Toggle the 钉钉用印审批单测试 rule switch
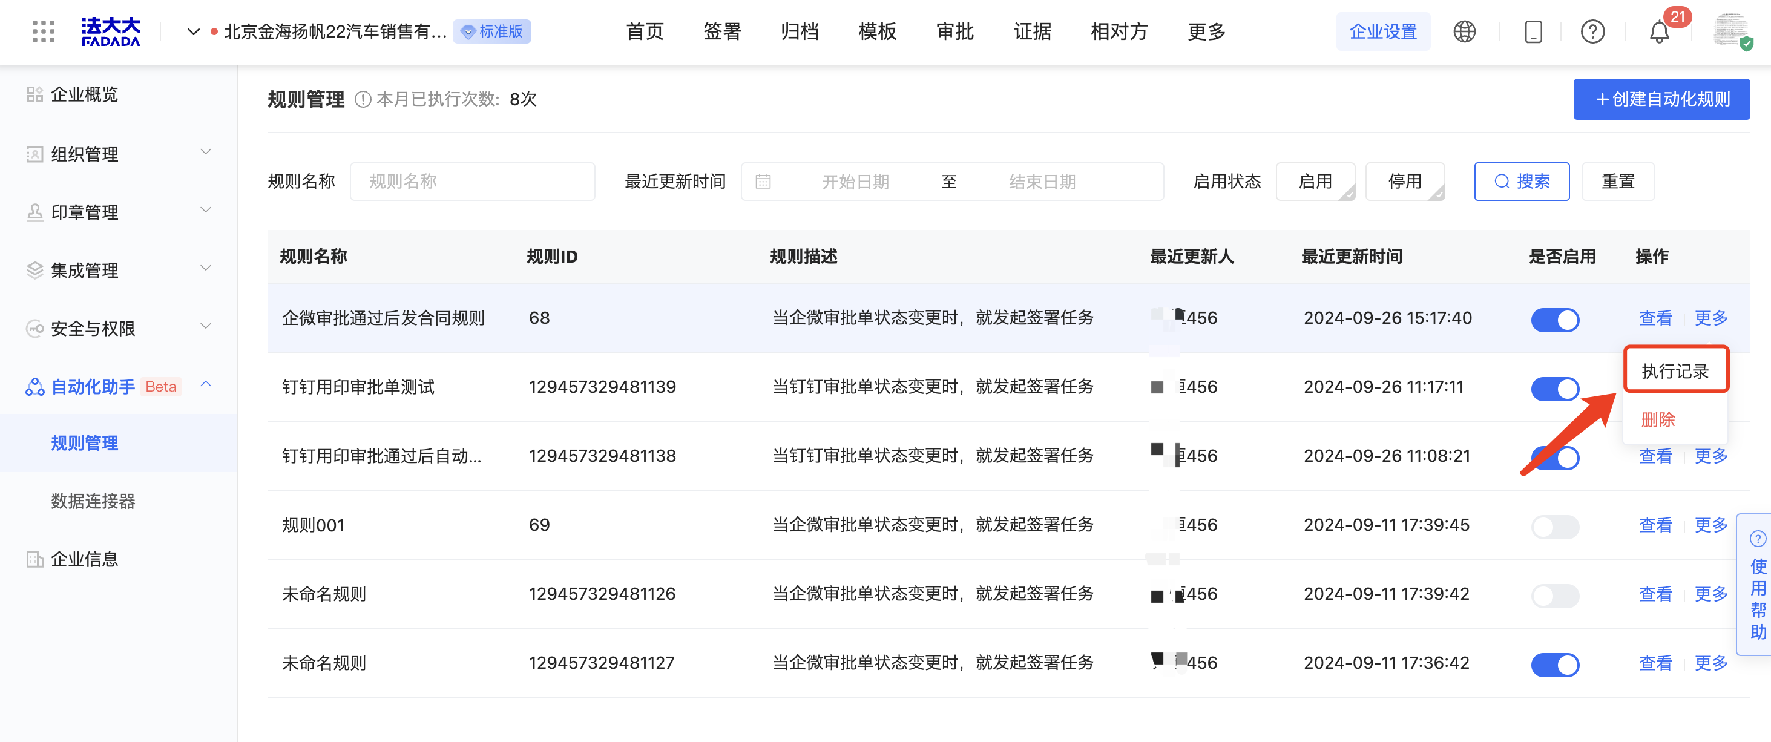This screenshot has height=742, width=1771. [x=1555, y=389]
